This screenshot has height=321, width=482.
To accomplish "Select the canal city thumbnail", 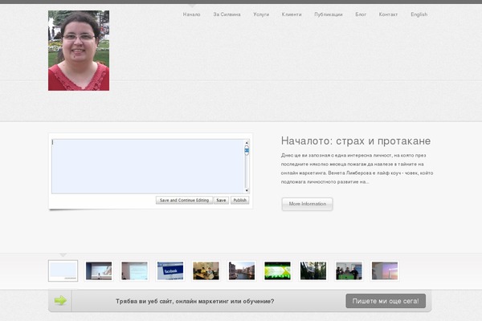I will pyautogui.click(x=242, y=270).
